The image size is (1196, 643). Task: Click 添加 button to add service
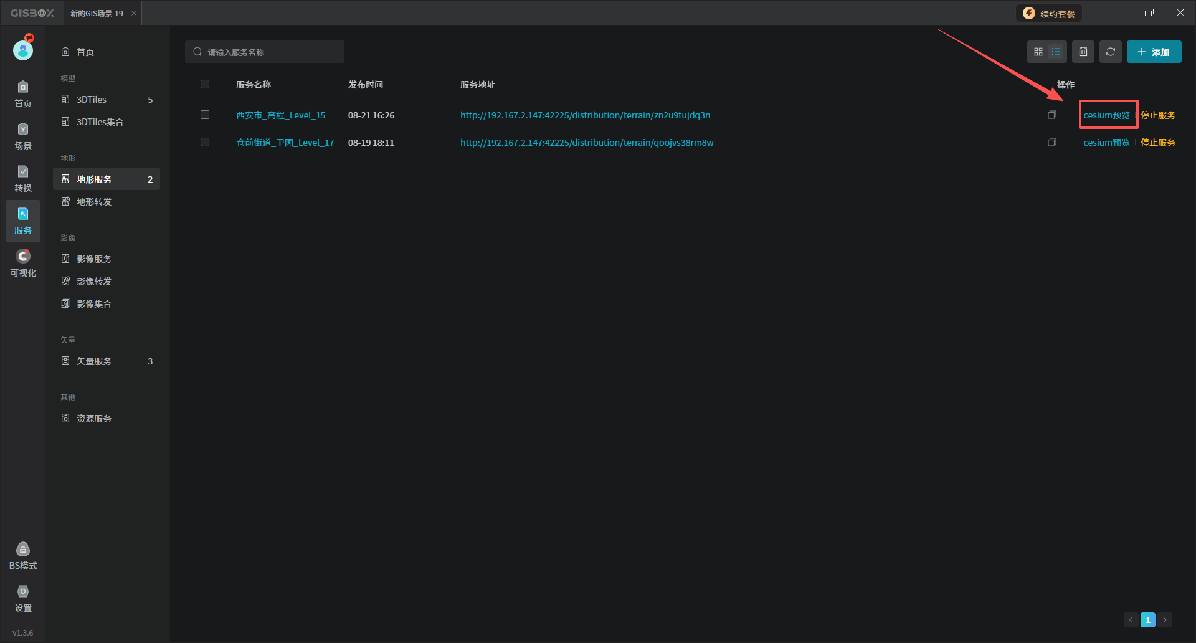tap(1154, 52)
